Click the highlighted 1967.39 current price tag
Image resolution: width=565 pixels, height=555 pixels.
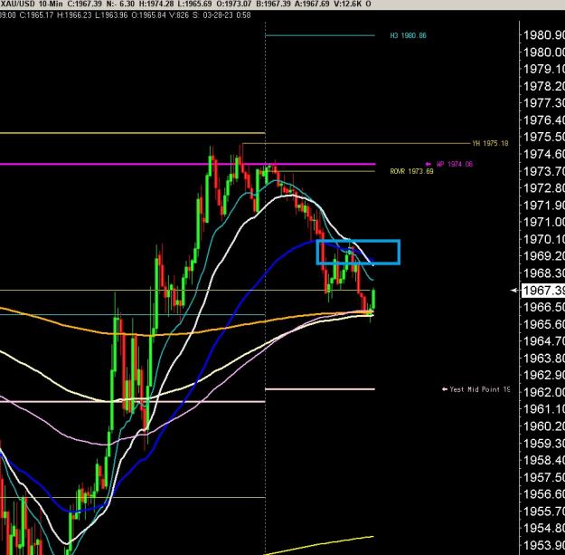click(x=542, y=290)
